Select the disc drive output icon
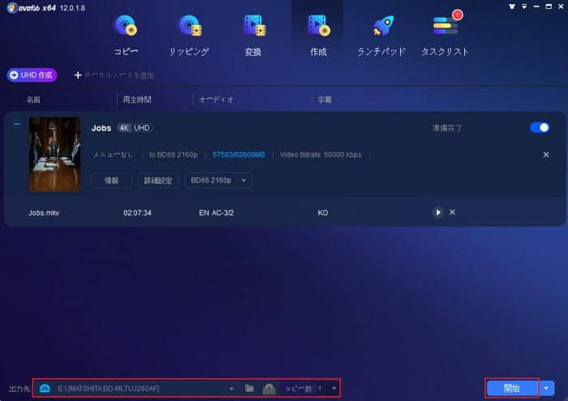Viewport: 568px width, 401px height. coord(45,388)
